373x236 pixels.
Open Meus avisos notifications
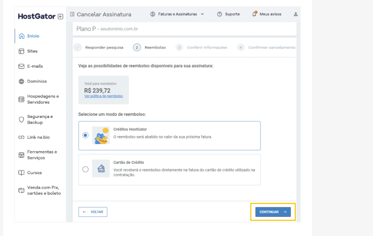pyautogui.click(x=270, y=14)
